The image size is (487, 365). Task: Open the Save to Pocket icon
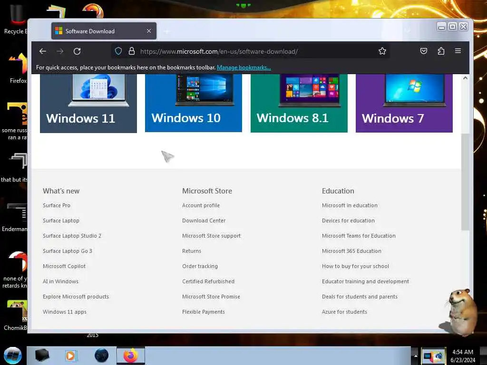click(x=424, y=51)
